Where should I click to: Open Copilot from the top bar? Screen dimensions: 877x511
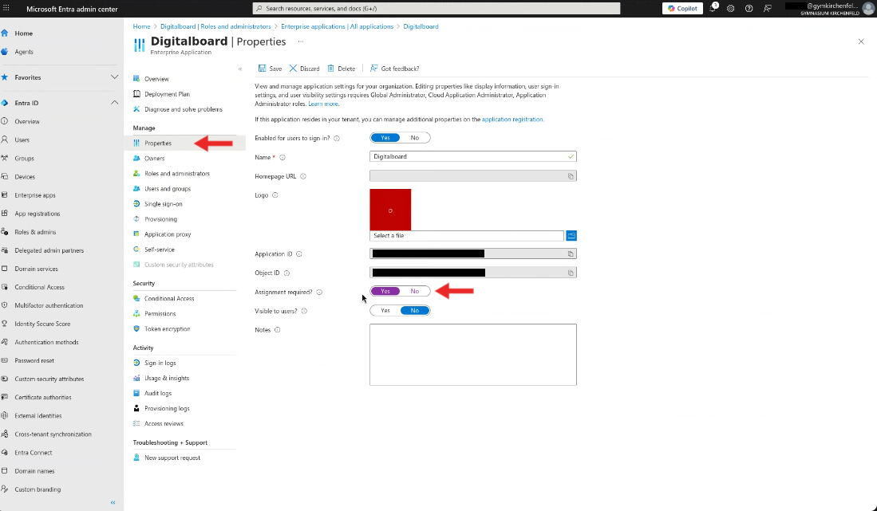[x=682, y=8]
